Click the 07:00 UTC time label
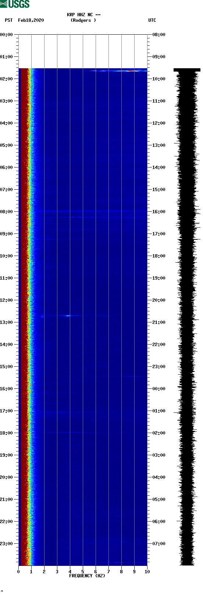 [x=159, y=544]
